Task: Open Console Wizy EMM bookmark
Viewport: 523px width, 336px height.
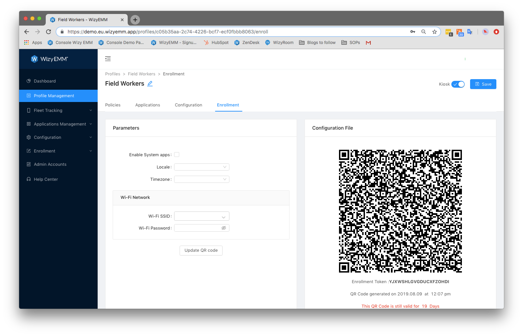Action: click(70, 43)
